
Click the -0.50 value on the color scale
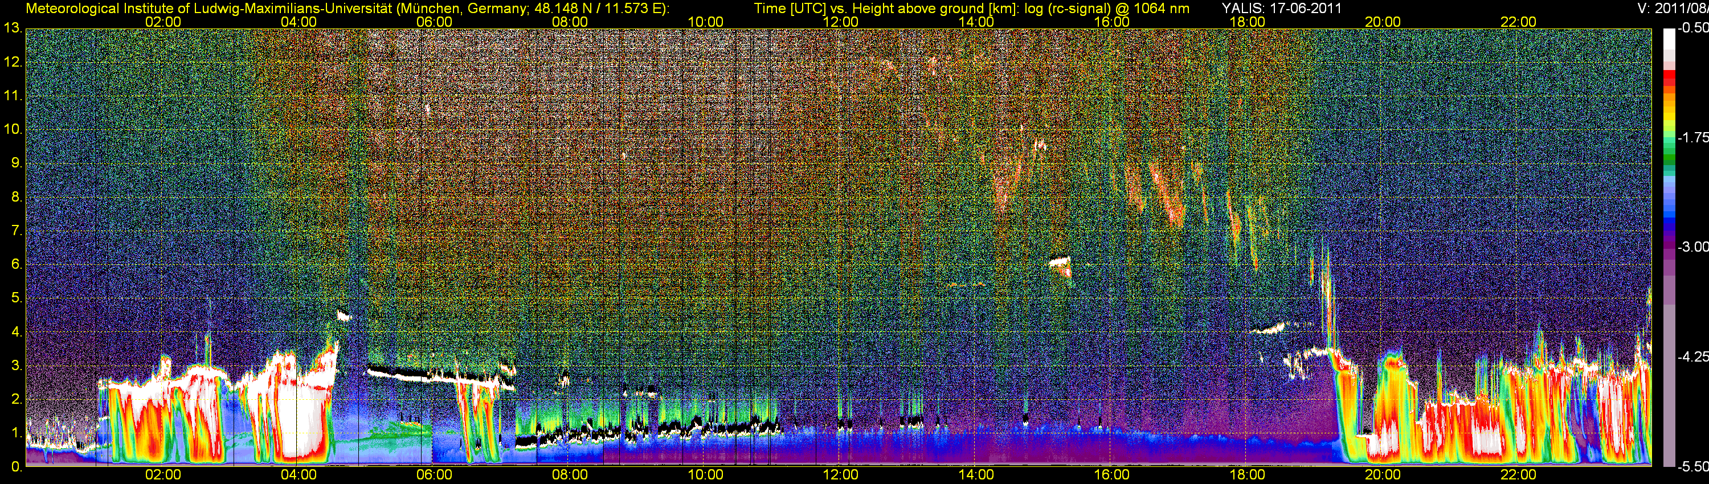point(1692,28)
